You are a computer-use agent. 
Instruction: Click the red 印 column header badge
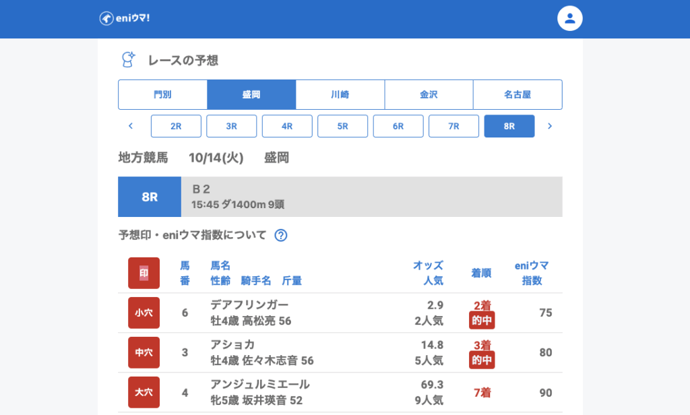144,273
